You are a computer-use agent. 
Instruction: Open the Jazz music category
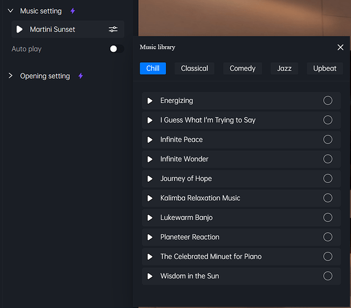click(x=284, y=68)
